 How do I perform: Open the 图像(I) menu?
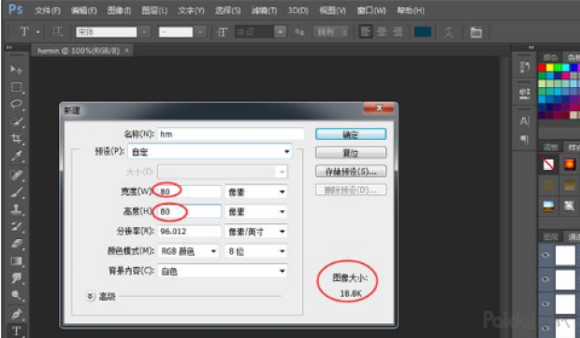(x=119, y=10)
